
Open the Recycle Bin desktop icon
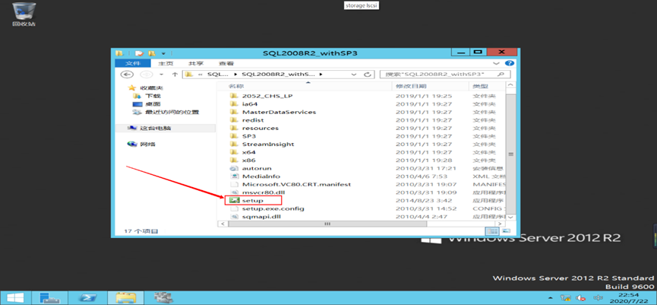24,14
